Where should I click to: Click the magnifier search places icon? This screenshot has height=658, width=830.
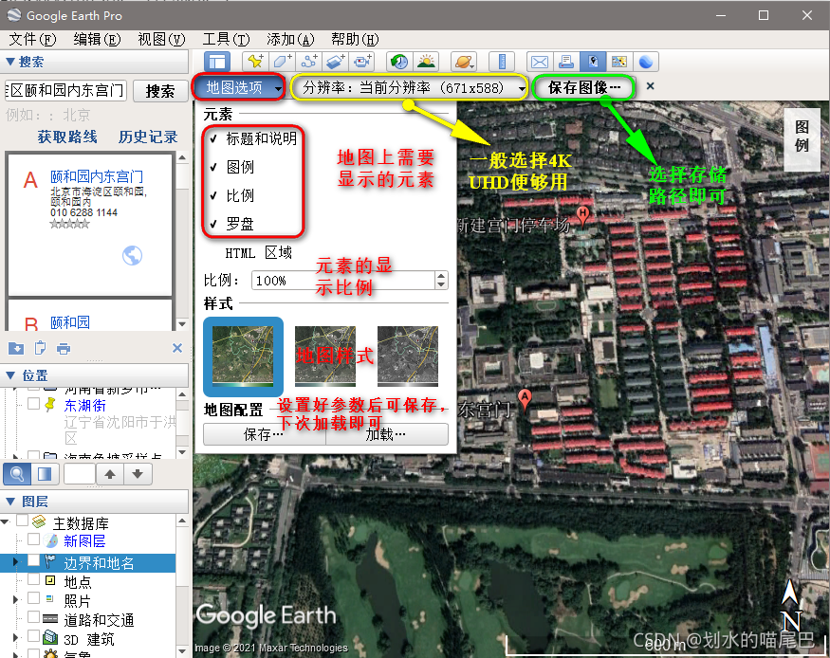(x=16, y=474)
